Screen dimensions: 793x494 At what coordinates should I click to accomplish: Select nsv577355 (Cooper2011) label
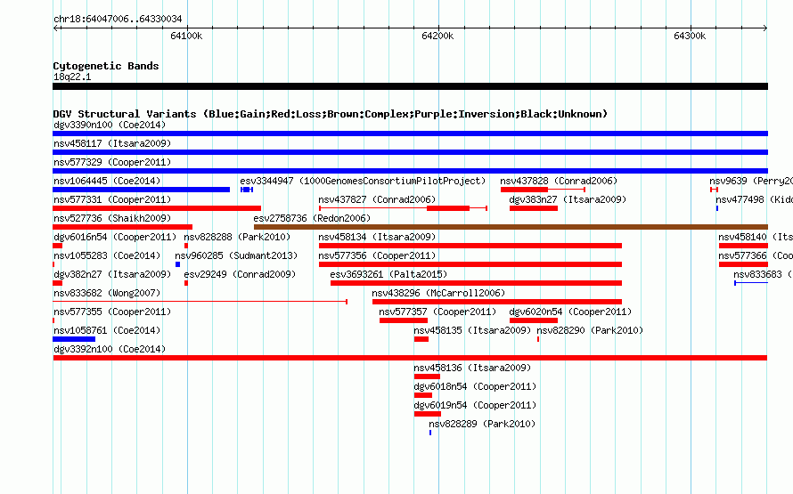click(112, 312)
